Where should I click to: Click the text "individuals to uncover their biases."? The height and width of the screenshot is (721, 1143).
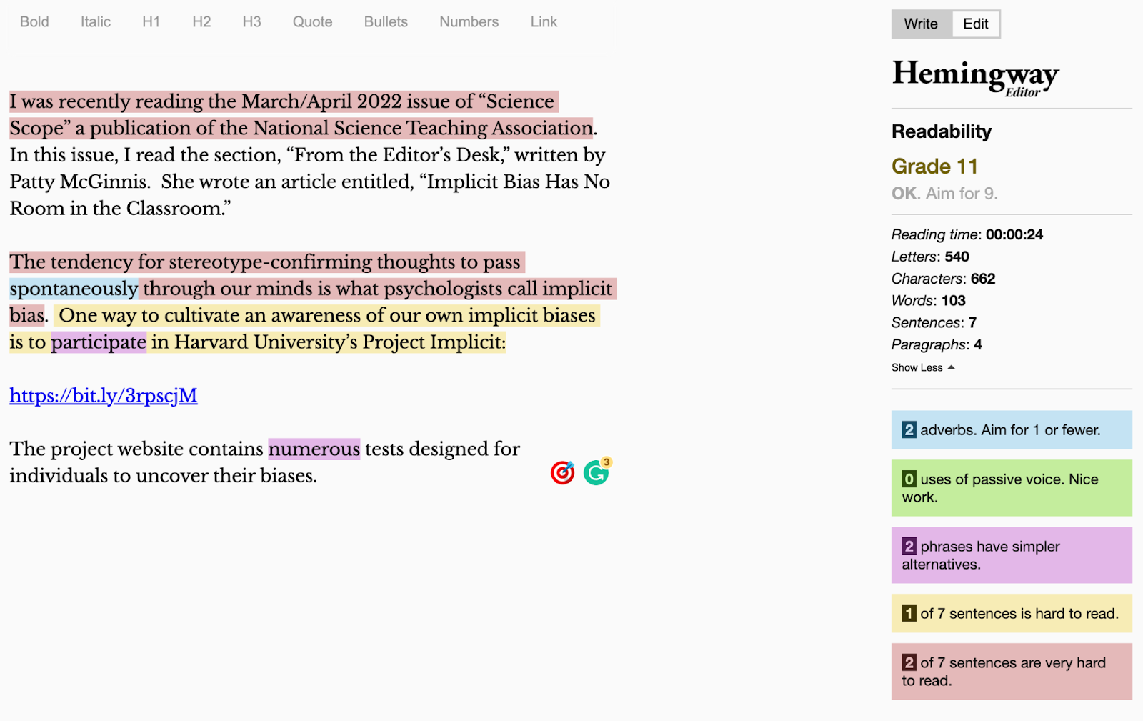tap(163, 476)
